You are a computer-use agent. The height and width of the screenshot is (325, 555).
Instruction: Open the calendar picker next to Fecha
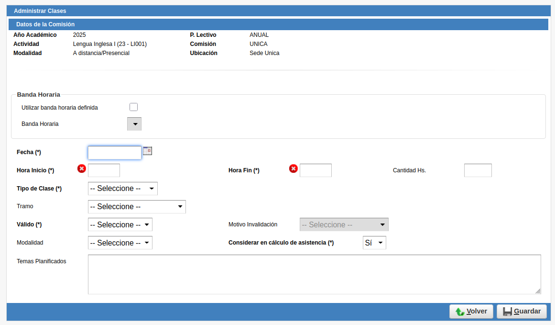[147, 151]
